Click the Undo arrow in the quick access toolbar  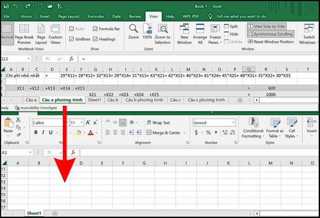click(x=16, y=6)
